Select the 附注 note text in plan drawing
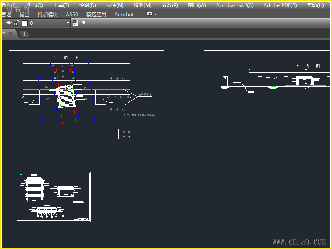The image size is (332, 249). (140, 115)
